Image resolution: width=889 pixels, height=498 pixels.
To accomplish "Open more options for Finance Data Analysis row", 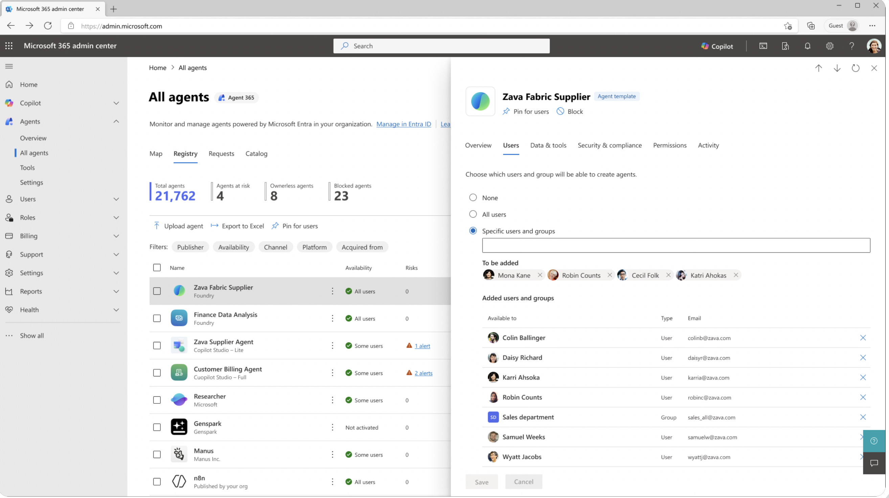I will pos(332,319).
